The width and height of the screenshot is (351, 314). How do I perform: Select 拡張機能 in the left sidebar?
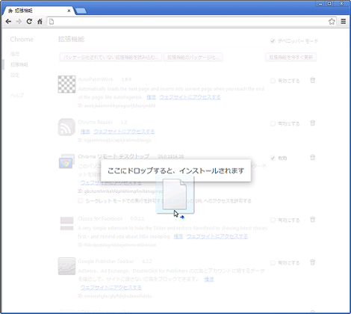(19, 65)
